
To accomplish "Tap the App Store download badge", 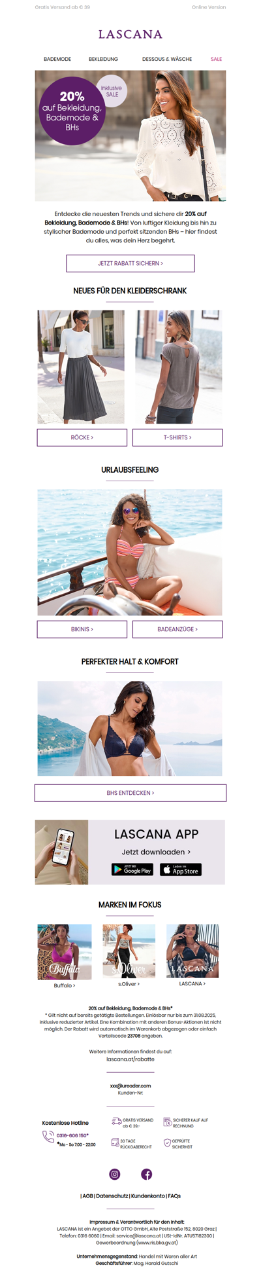I will pos(181,869).
